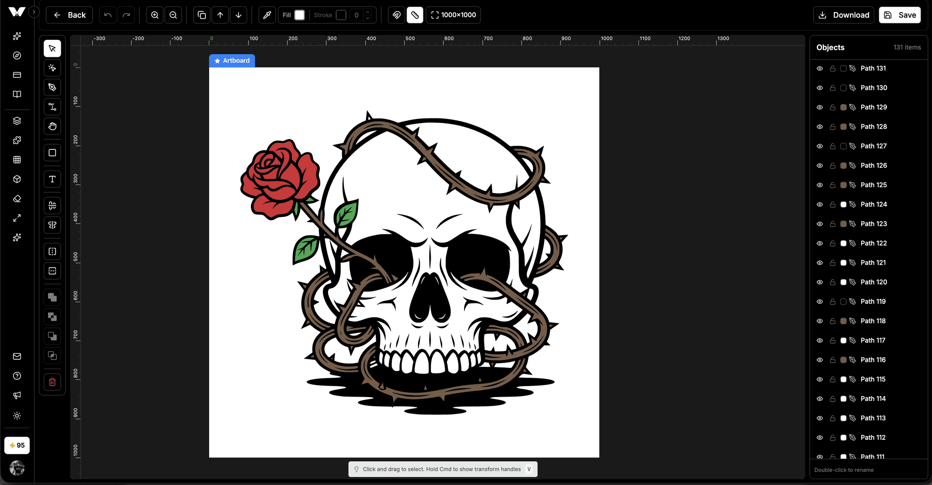
Task: Click the Download button
Action: (x=844, y=15)
